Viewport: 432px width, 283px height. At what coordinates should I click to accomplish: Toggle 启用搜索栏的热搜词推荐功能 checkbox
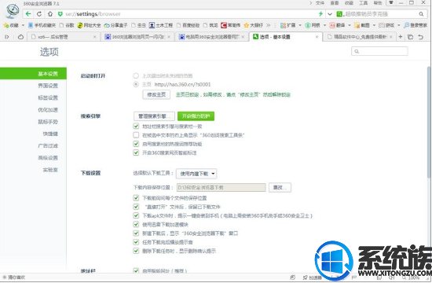[x=136, y=144]
